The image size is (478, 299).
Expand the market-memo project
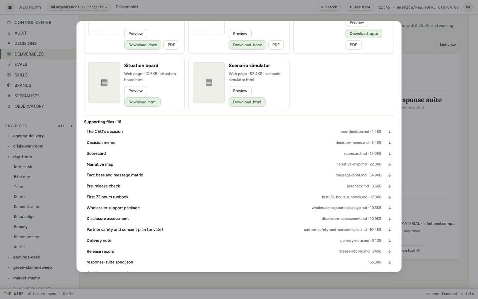pyautogui.click(x=8, y=278)
